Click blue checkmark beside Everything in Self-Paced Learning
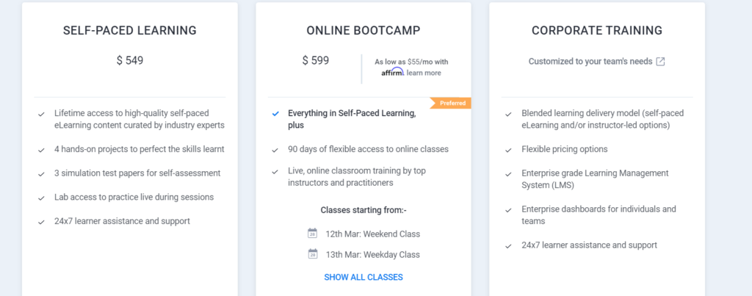This screenshot has height=296, width=752. click(275, 114)
